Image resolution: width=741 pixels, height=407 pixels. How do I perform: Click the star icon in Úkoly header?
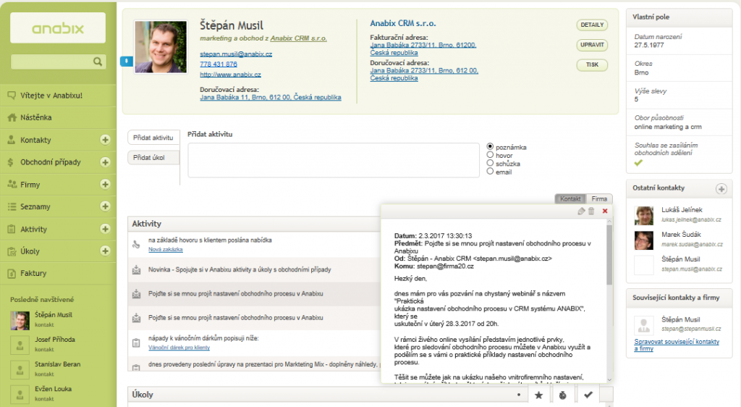(x=538, y=395)
